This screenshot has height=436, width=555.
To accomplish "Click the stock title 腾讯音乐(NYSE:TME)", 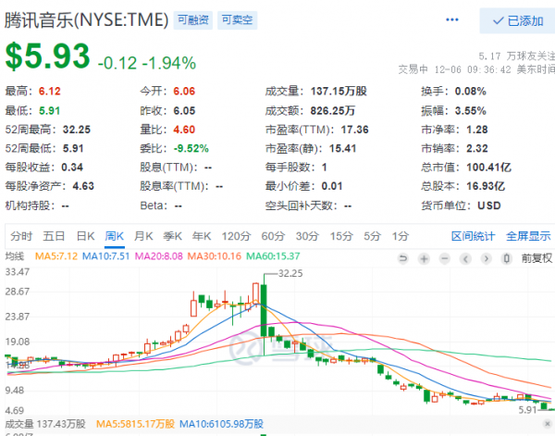I will coord(86,19).
